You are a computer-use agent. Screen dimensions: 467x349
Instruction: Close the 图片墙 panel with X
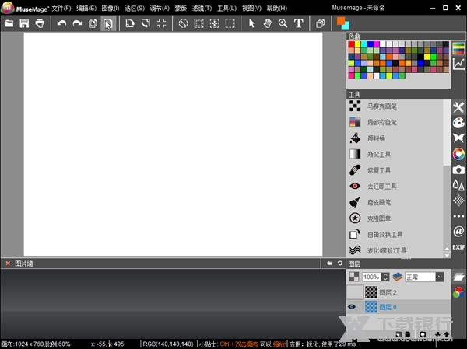coord(8,263)
